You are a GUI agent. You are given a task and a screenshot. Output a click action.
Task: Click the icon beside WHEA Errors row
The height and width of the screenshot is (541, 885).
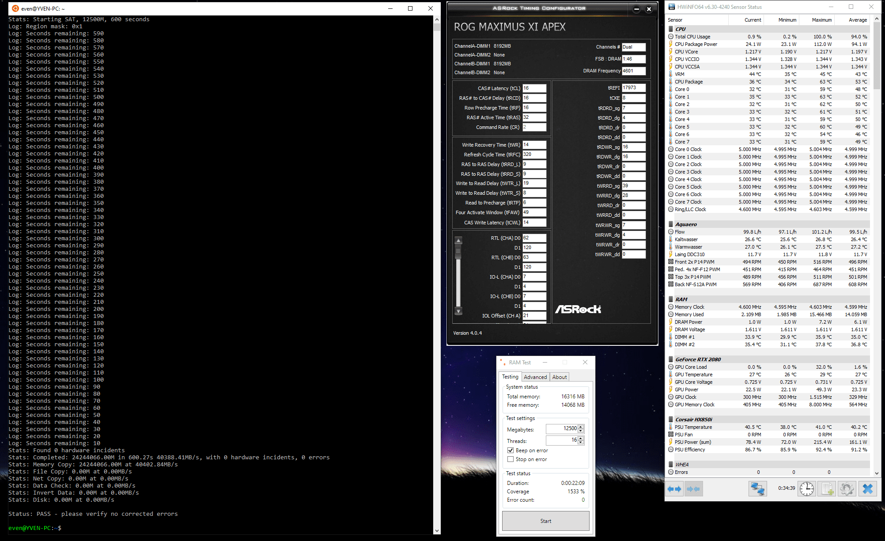tap(671, 472)
